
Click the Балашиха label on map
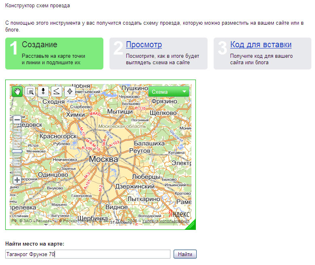coord(149,143)
